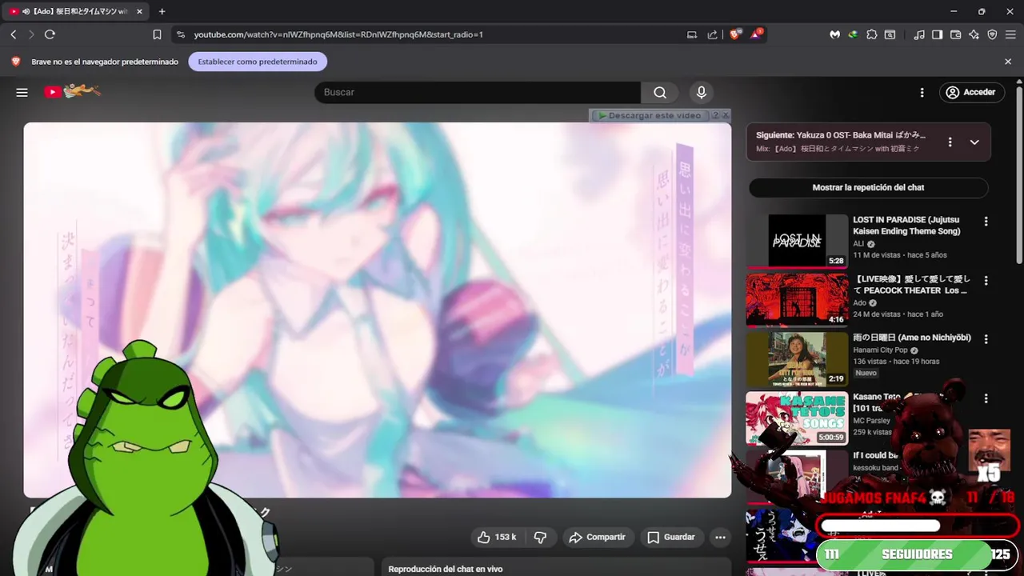The image size is (1024, 576).
Task: Open options for LOST IN PARADISE video
Action: pos(986,222)
